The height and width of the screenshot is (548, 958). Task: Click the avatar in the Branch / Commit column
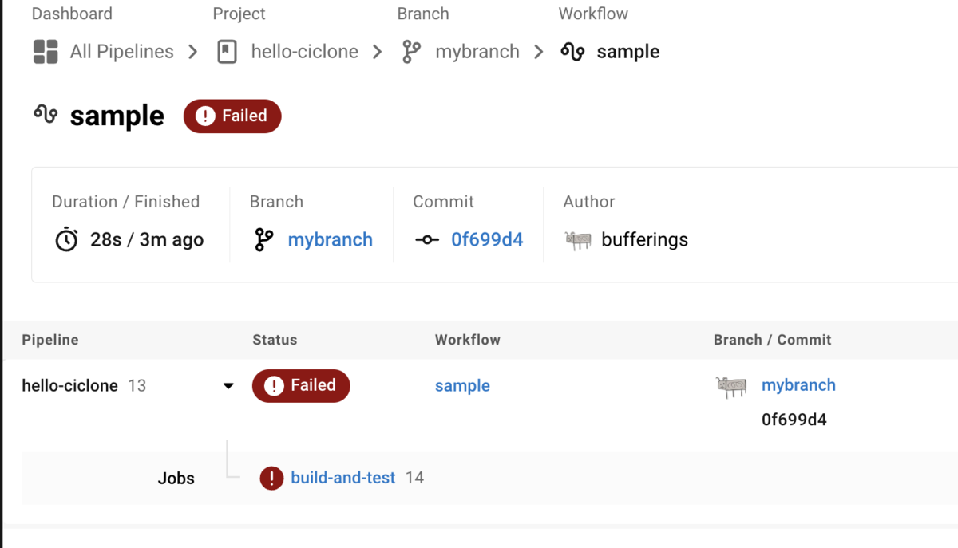(x=731, y=386)
